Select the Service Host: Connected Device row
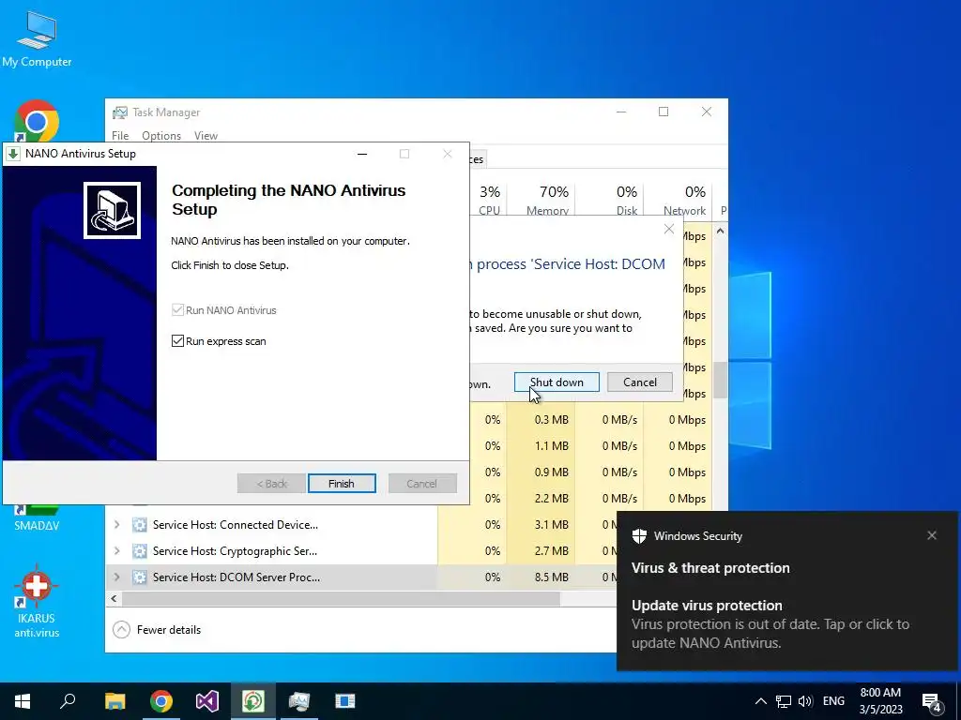The image size is (961, 720). click(x=361, y=525)
